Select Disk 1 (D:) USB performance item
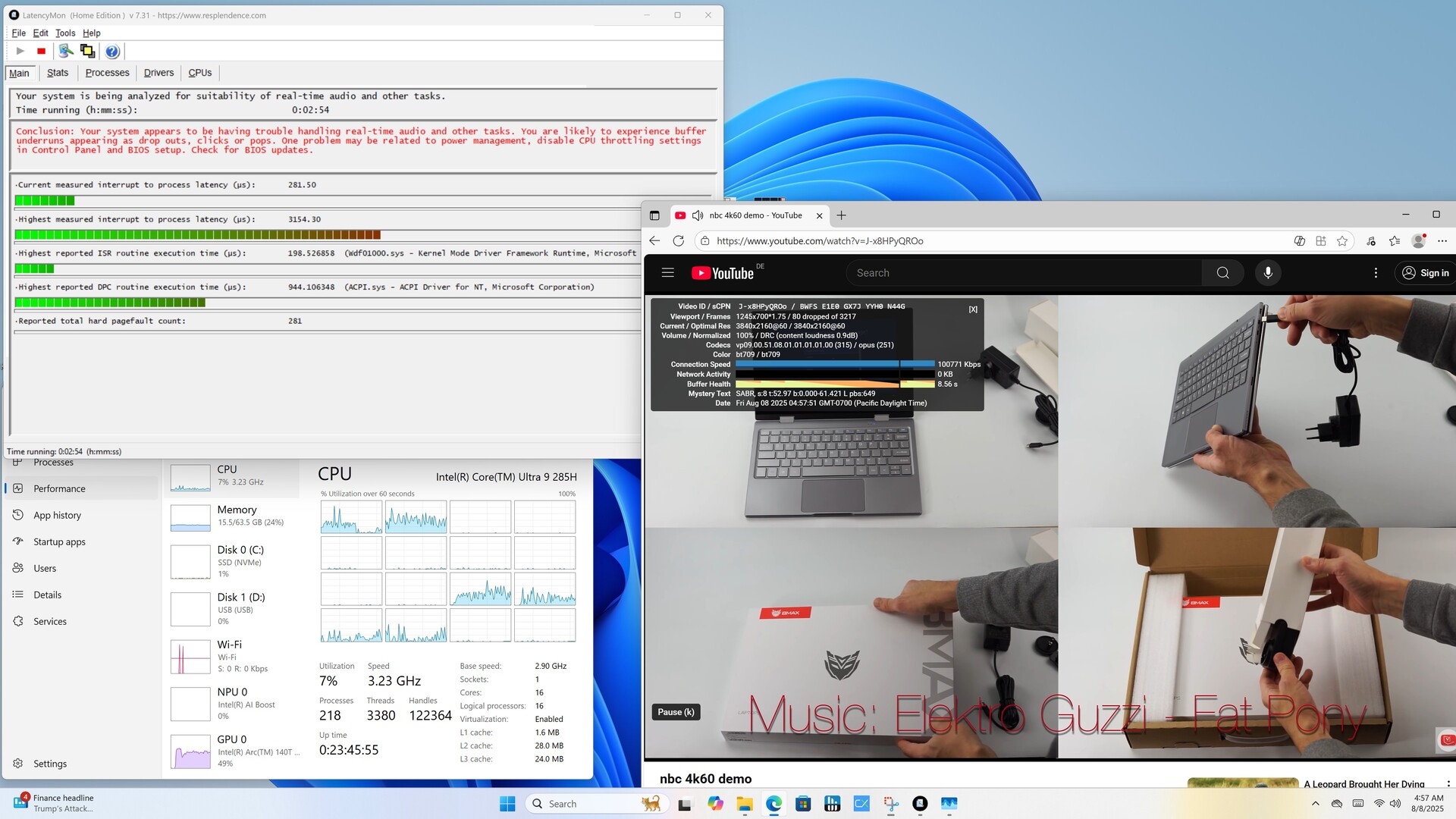This screenshot has width=1456, height=819. pyautogui.click(x=232, y=609)
